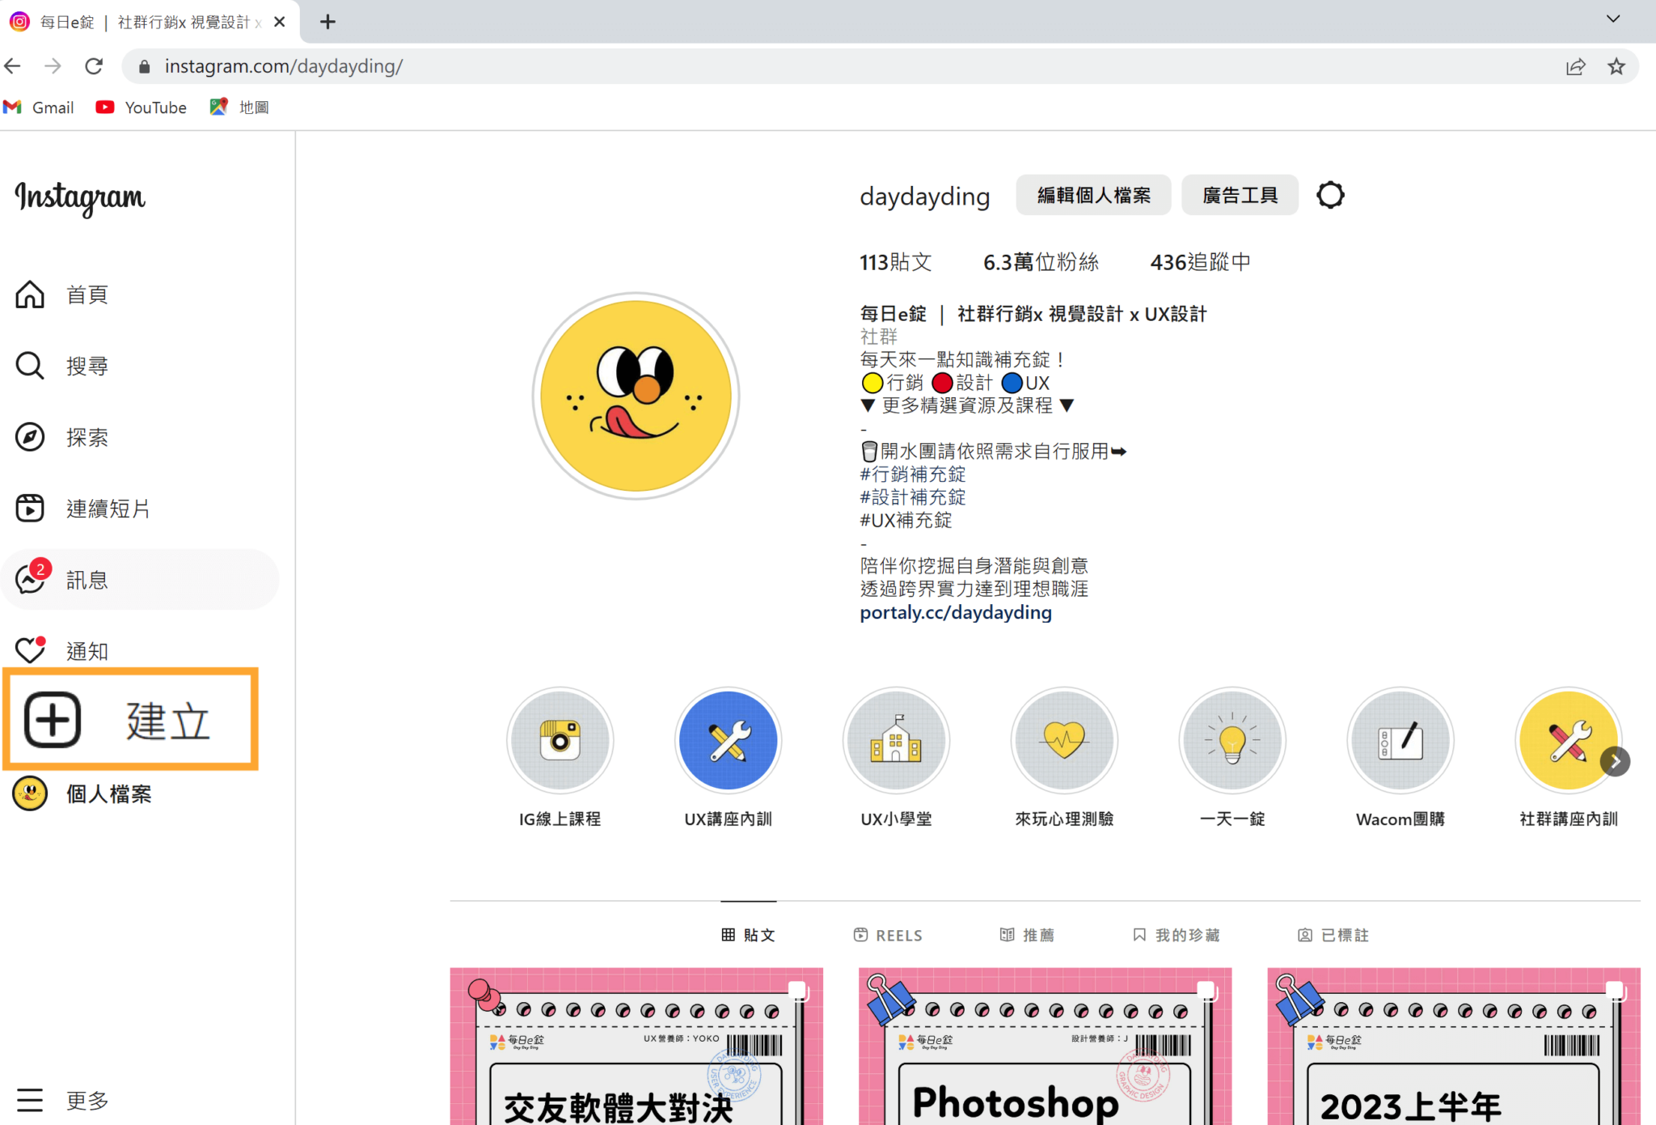
Task: Open the 搜尋 search icon
Action: (x=30, y=366)
